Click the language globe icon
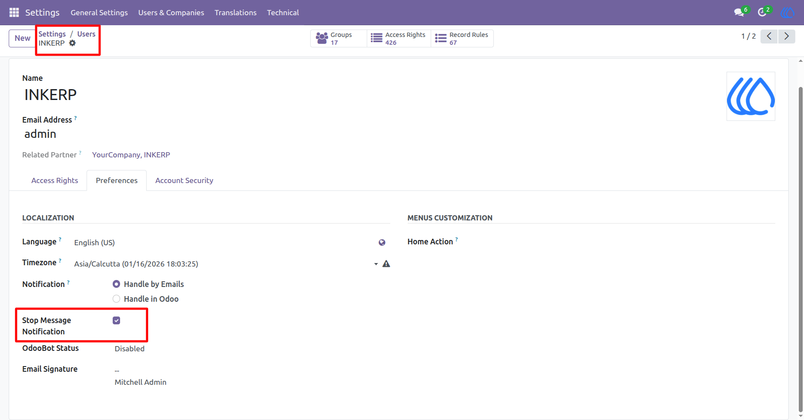Viewport: 804px width, 420px height. pyautogui.click(x=382, y=243)
